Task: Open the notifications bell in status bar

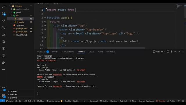Action: click(x=183, y=101)
